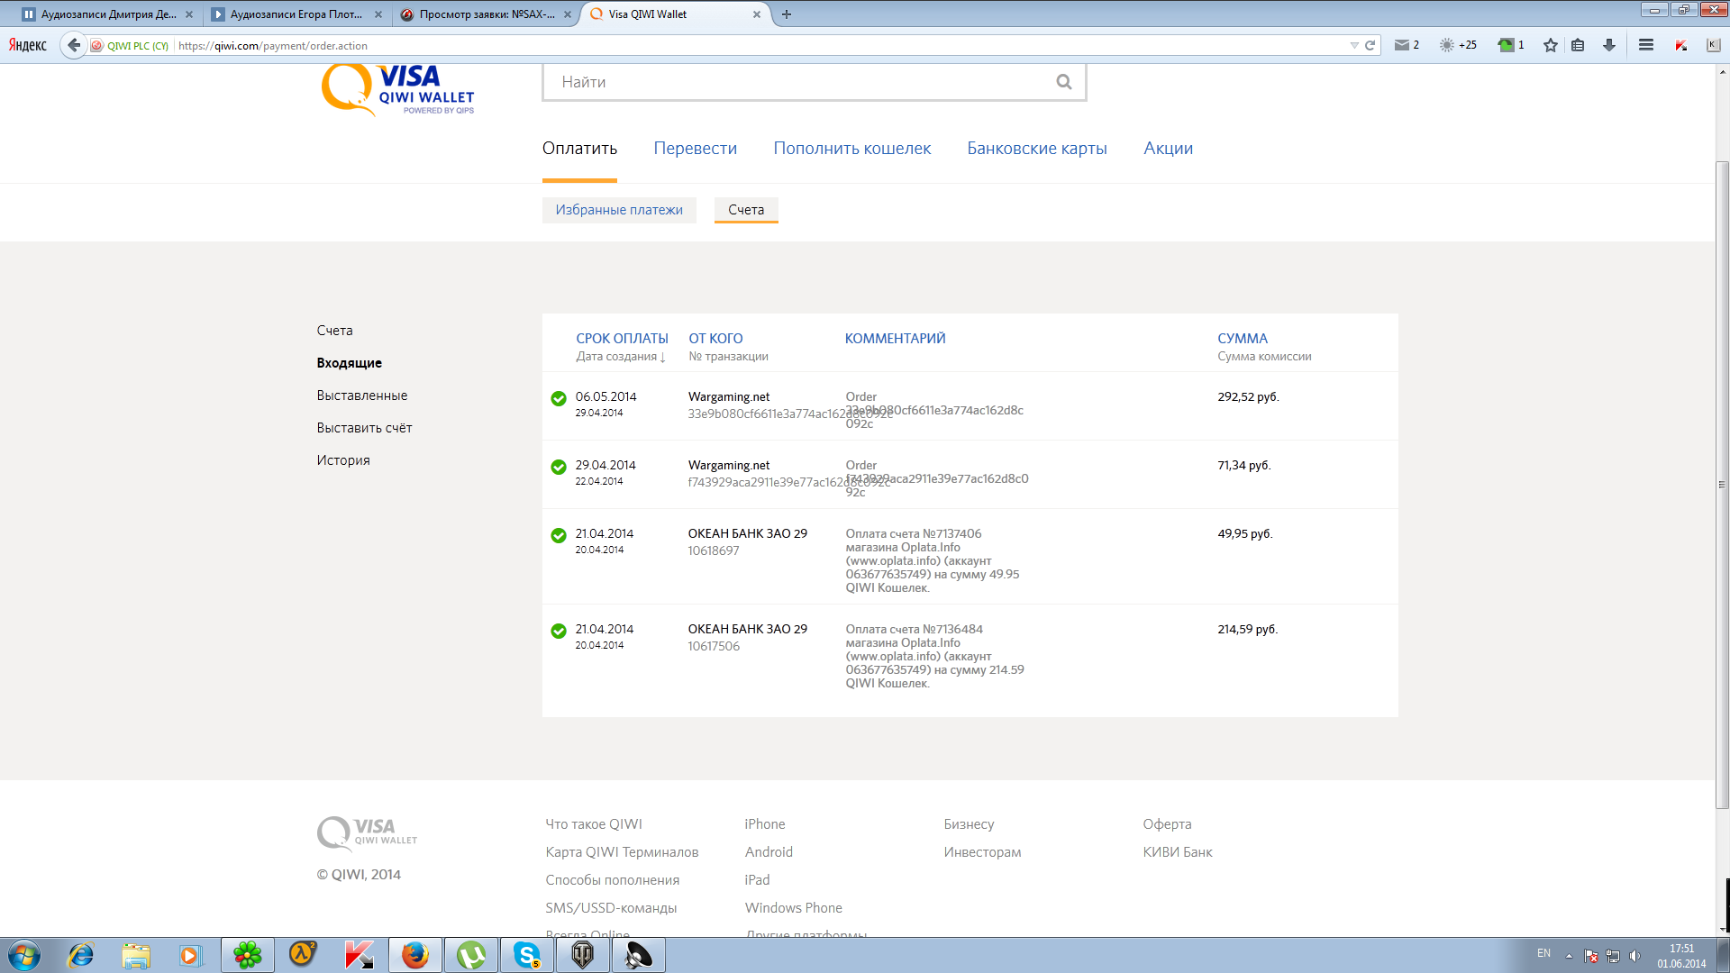Open uTorrent in the taskbar
Screen dimensions: 1730x973
[x=470, y=955]
